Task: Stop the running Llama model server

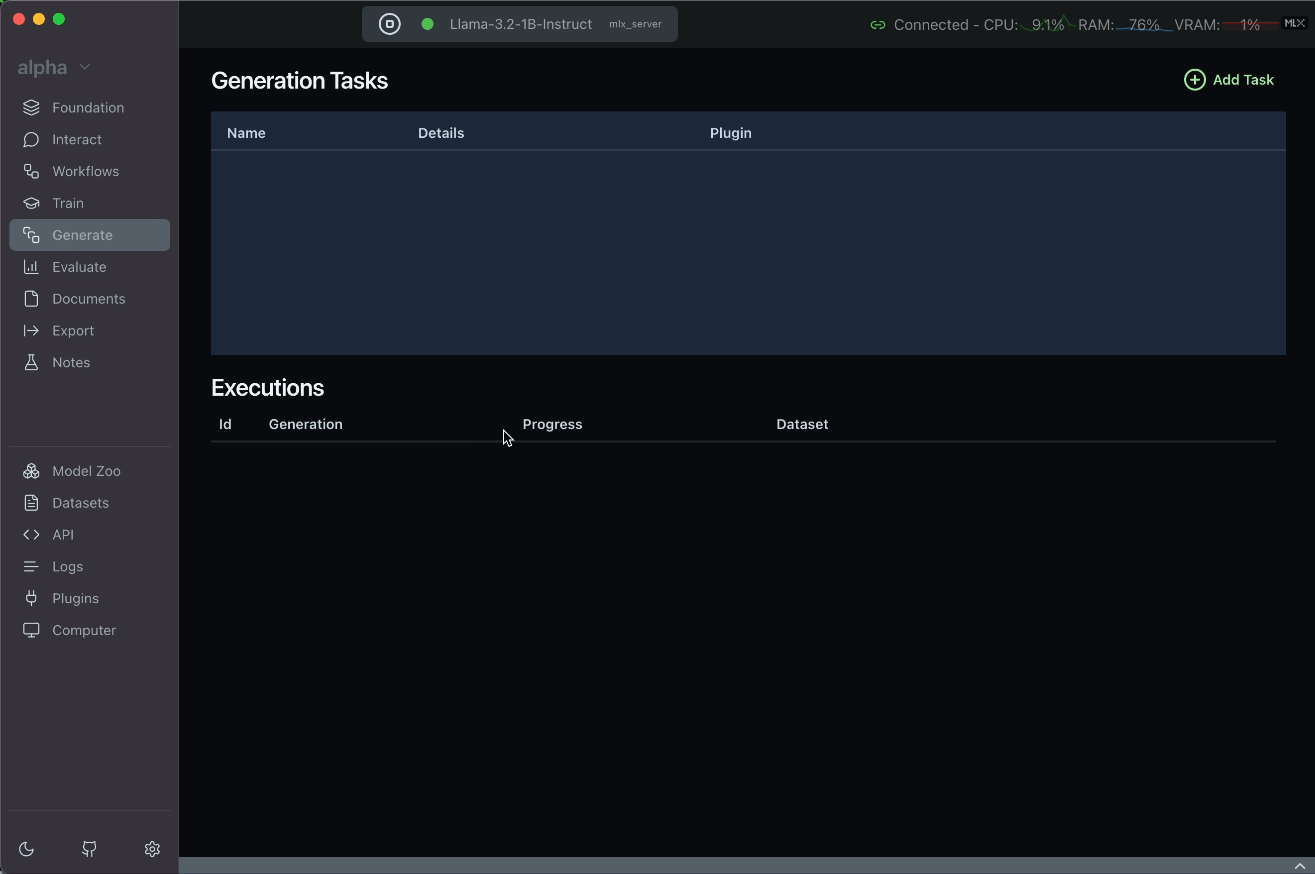Action: (x=389, y=24)
